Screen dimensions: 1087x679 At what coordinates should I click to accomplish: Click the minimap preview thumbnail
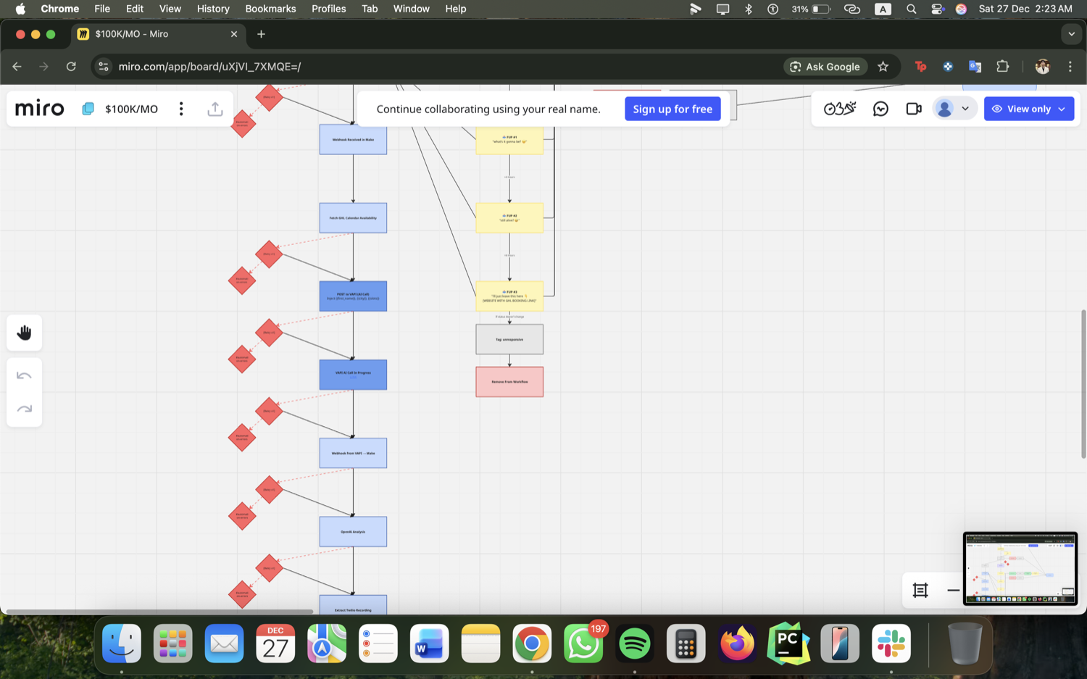pos(1020,569)
